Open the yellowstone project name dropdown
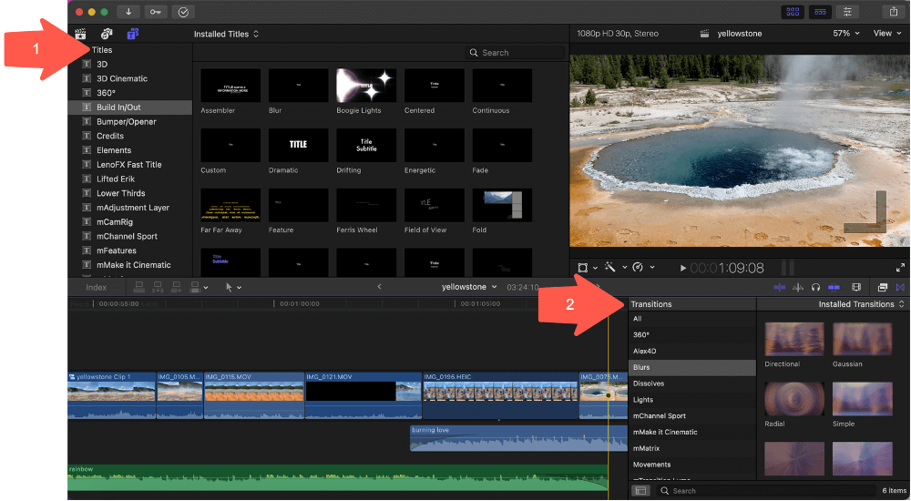 coord(469,287)
